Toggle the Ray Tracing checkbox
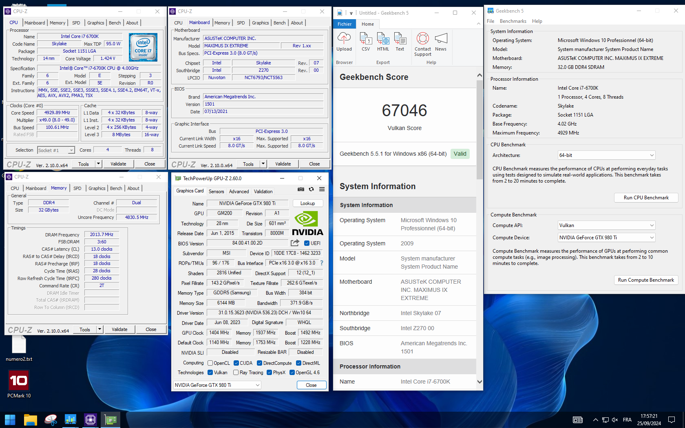685x428 pixels. (x=236, y=372)
